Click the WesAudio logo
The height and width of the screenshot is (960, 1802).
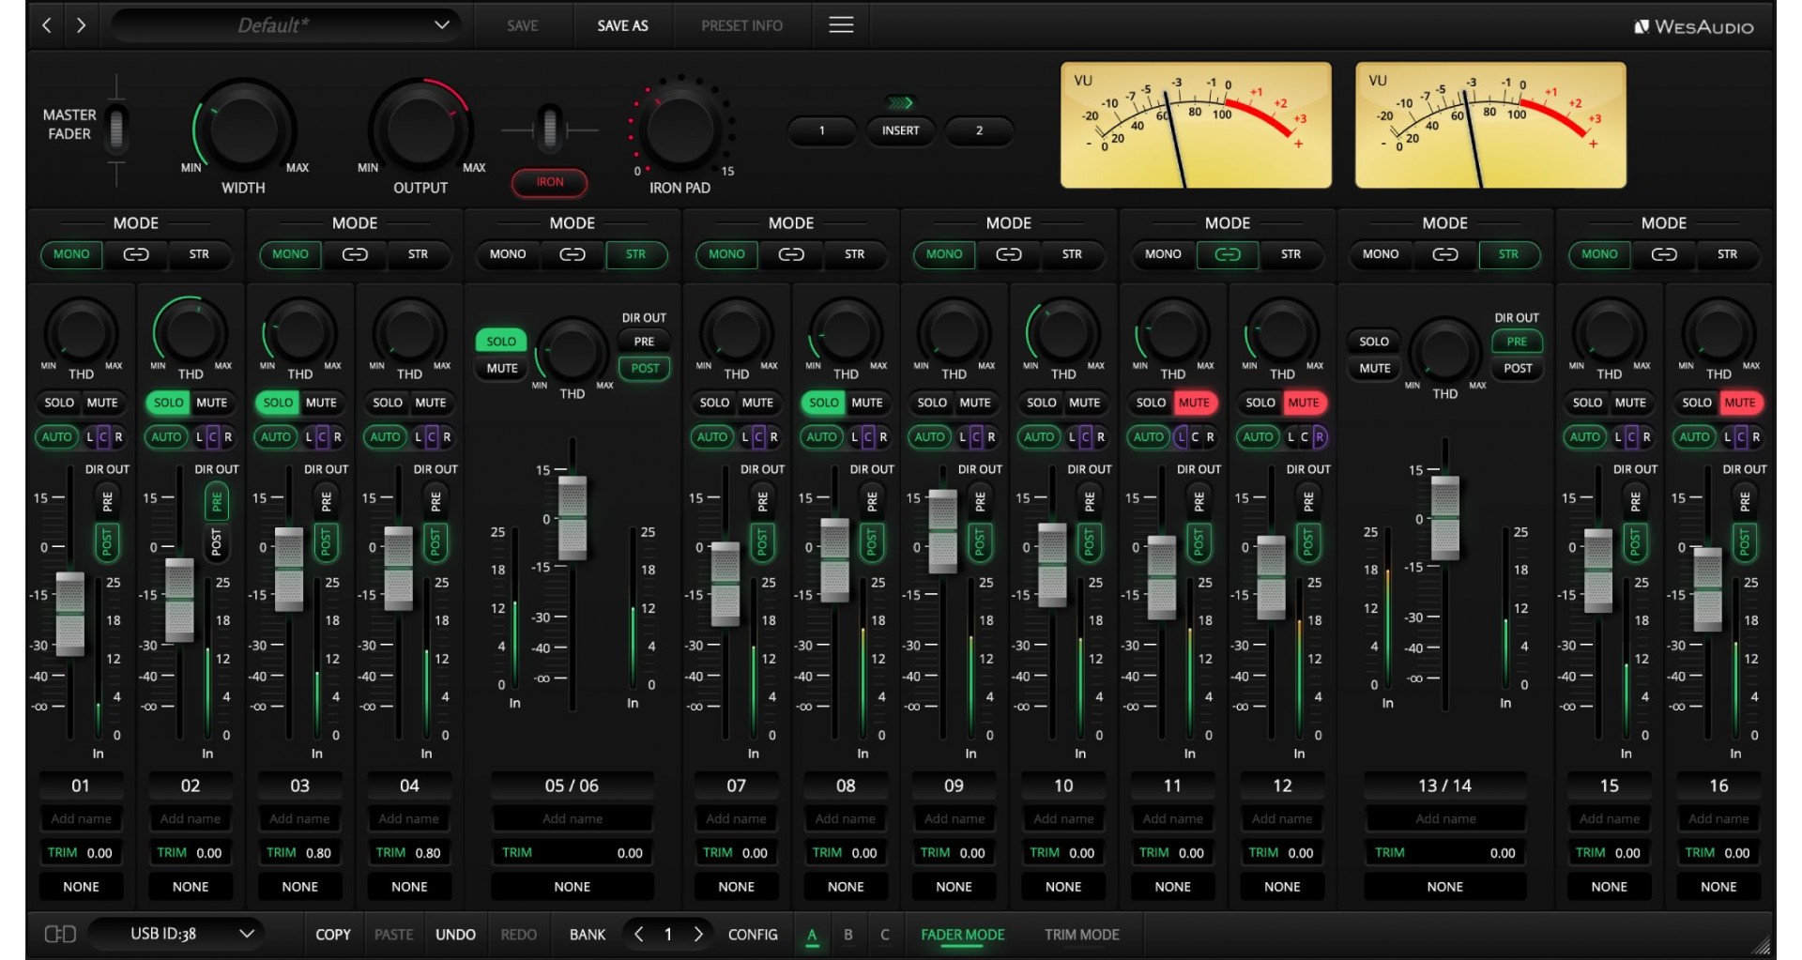(x=1694, y=27)
